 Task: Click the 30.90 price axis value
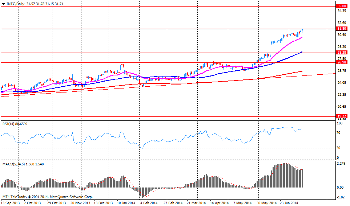(342, 35)
